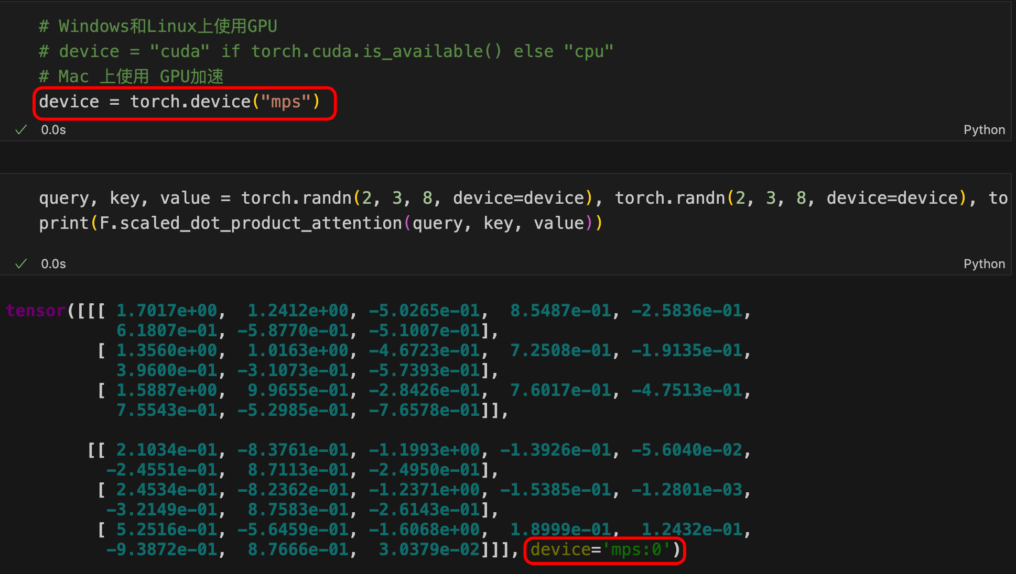Click the F.scaled_dot_product_attention function name

point(251,223)
